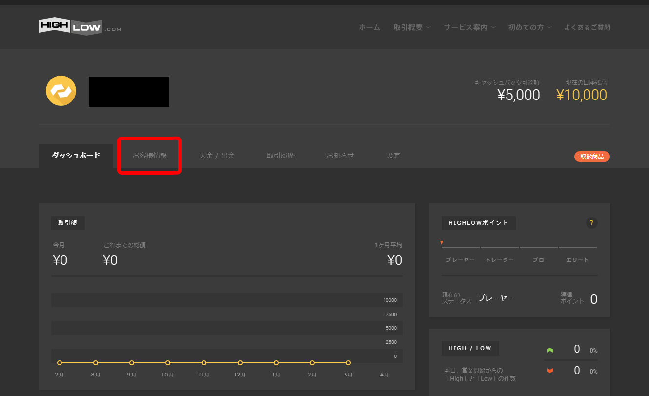
Task: Click the HighLow.com logo
Action: (80, 27)
